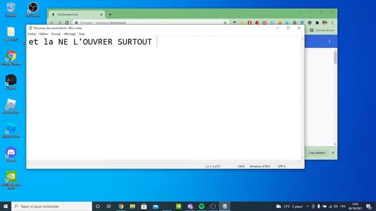The height and width of the screenshot is (211, 376).
Task: Open NVIDIA app from the taskbar
Action: pos(179,206)
